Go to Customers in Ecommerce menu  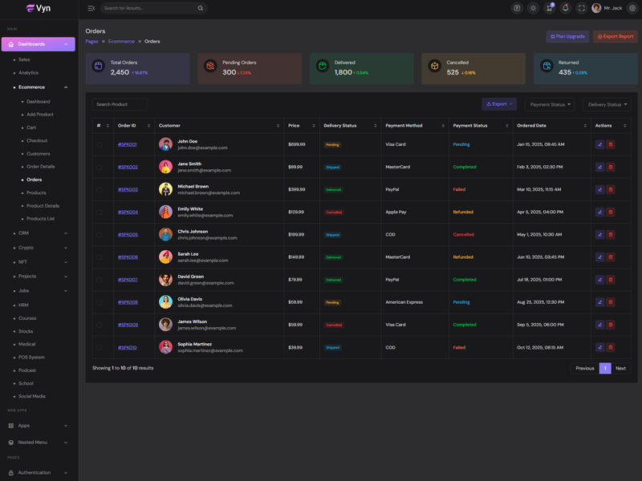pyautogui.click(x=38, y=154)
